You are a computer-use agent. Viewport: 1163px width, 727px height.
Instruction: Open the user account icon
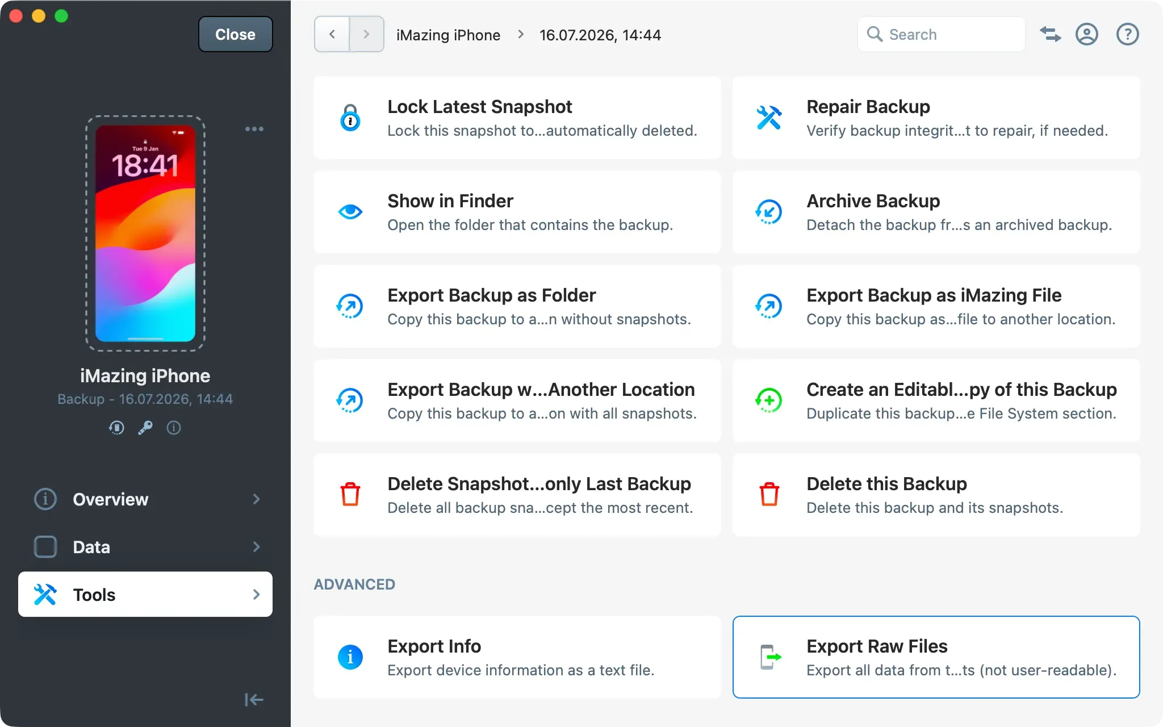[1087, 35]
